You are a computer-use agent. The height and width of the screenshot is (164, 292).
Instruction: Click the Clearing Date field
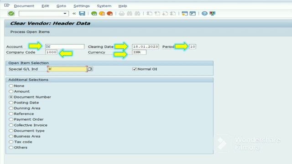point(146,46)
